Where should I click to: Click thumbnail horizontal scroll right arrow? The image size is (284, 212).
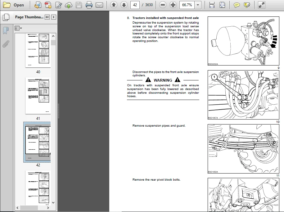tap(48, 208)
